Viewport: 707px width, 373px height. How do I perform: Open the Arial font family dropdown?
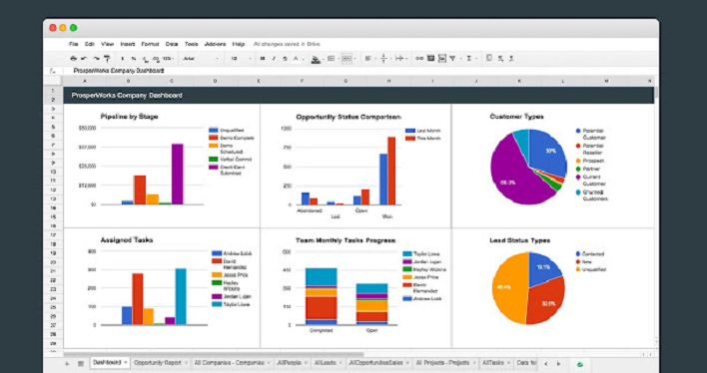click(x=200, y=58)
